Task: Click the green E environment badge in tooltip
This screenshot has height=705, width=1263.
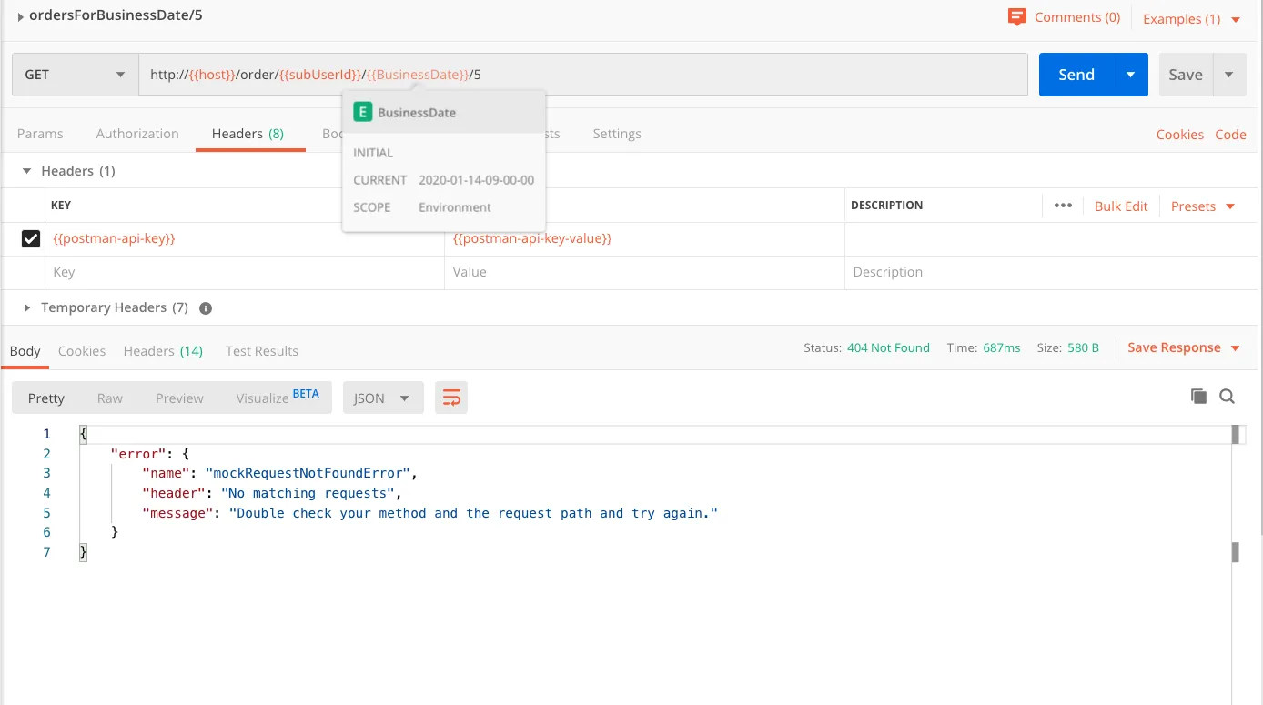Action: pos(363,113)
